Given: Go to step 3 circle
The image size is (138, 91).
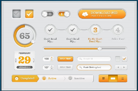Looking at the screenshot, I should click(x=95, y=30).
